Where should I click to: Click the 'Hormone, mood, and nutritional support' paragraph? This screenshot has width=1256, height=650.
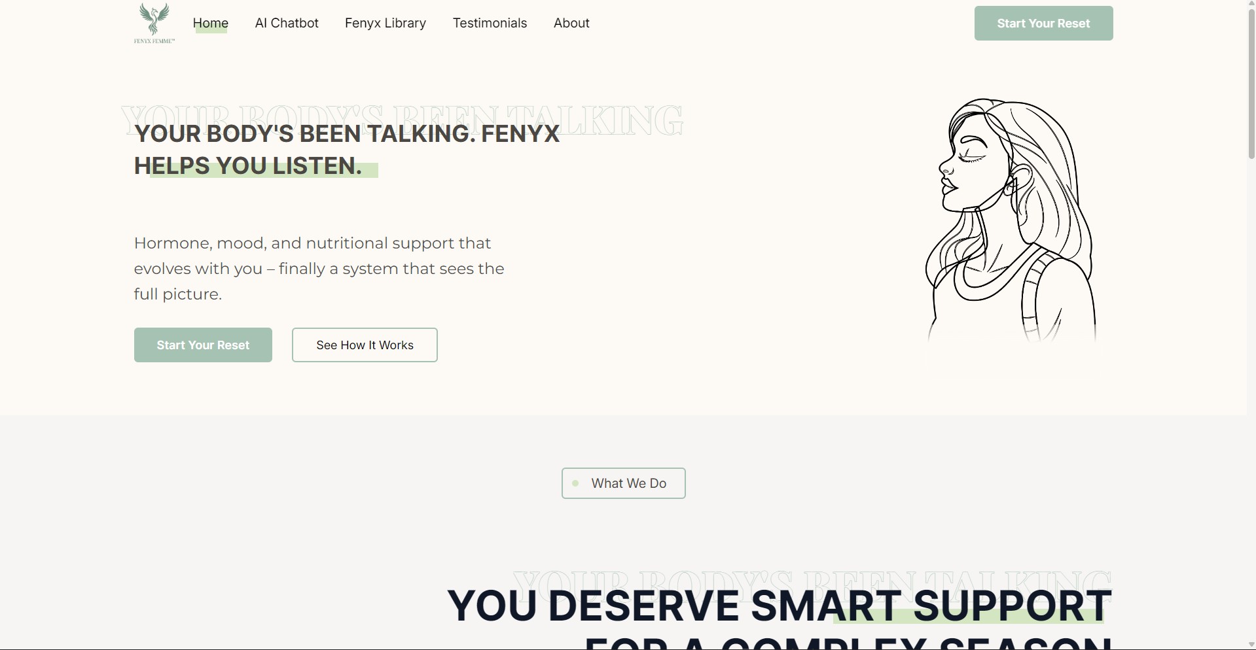tap(319, 269)
